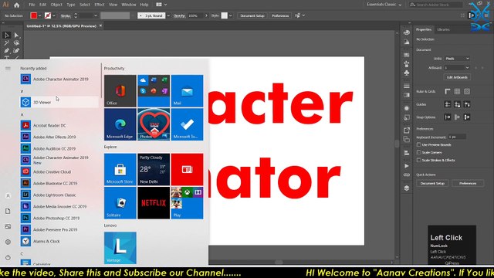Open the Start menu Documents icon
This screenshot has width=494, height=278.
point(8,211)
